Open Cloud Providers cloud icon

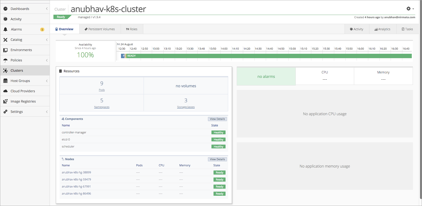click(5, 91)
